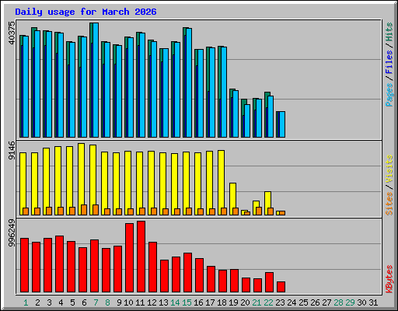Click day label 15 on the x-axis

coord(187,302)
